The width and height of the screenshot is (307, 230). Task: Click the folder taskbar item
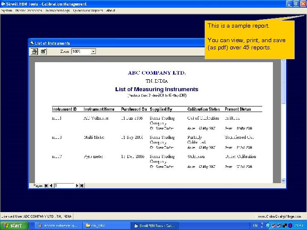106,226
